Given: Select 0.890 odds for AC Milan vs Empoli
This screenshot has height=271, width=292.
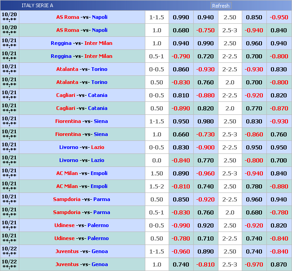Looking at the screenshot, I should click(x=181, y=173).
